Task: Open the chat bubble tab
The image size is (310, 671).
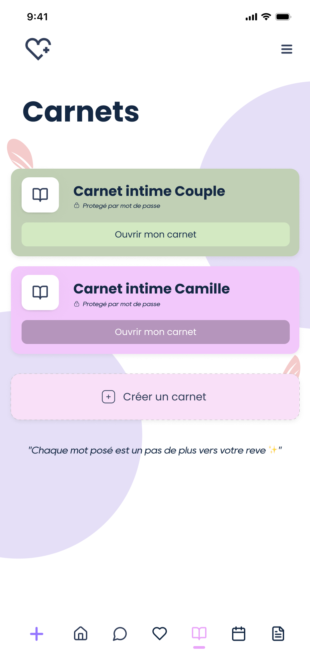Action: click(x=120, y=633)
